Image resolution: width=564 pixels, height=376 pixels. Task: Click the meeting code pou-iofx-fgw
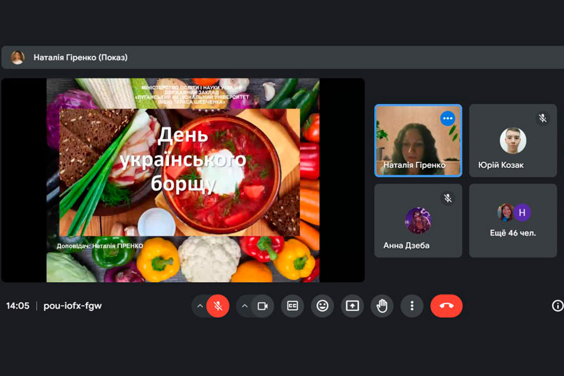pos(73,306)
